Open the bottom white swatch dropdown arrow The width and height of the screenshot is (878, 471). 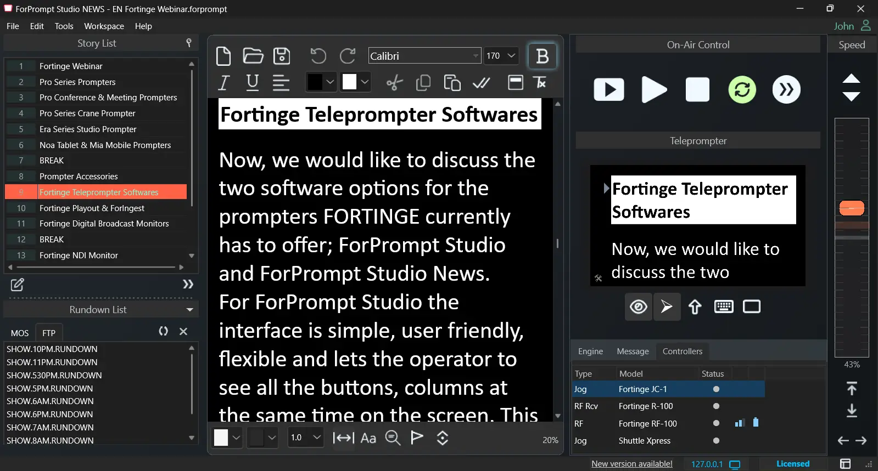point(236,438)
